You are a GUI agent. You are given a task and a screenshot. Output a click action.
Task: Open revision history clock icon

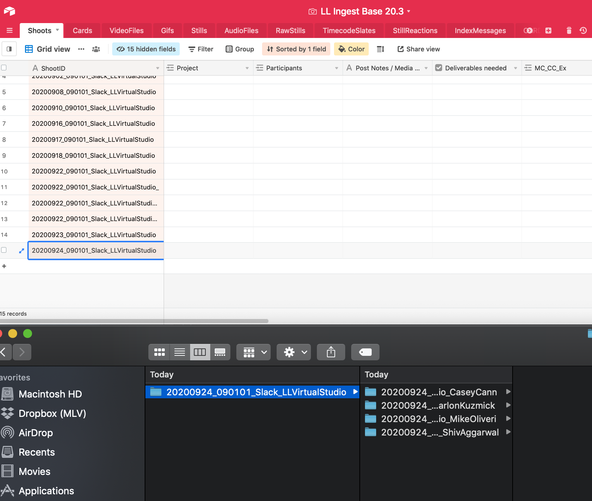pyautogui.click(x=583, y=31)
